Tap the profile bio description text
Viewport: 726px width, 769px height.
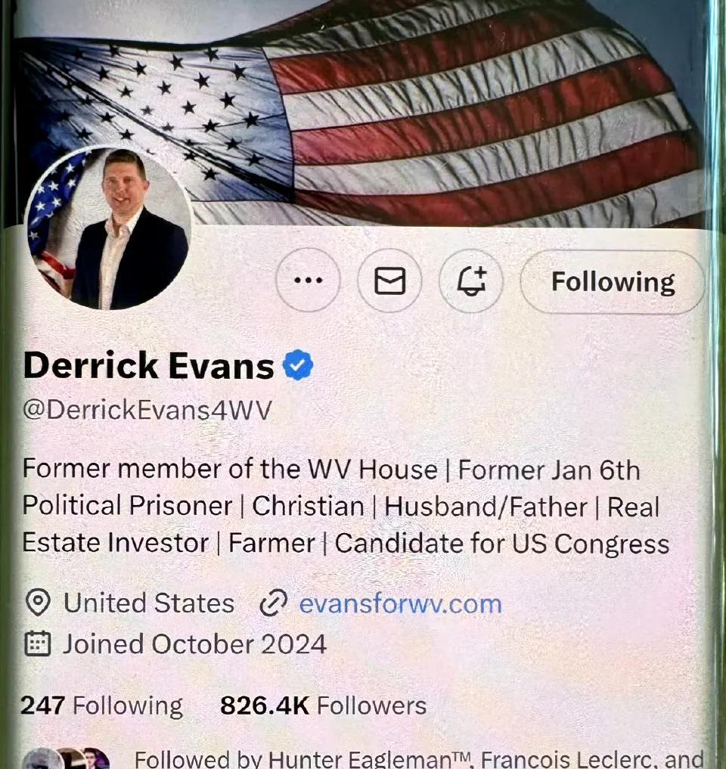point(346,506)
